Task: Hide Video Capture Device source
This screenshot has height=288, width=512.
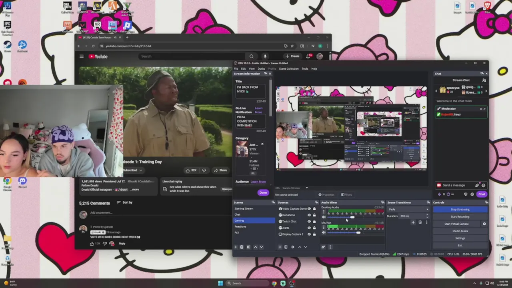Action: click(309, 209)
